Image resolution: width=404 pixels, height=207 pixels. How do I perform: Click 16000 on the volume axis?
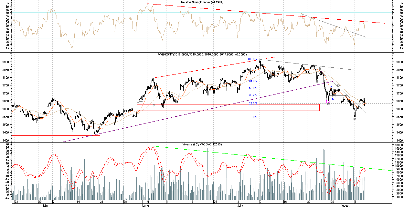click(399, 145)
